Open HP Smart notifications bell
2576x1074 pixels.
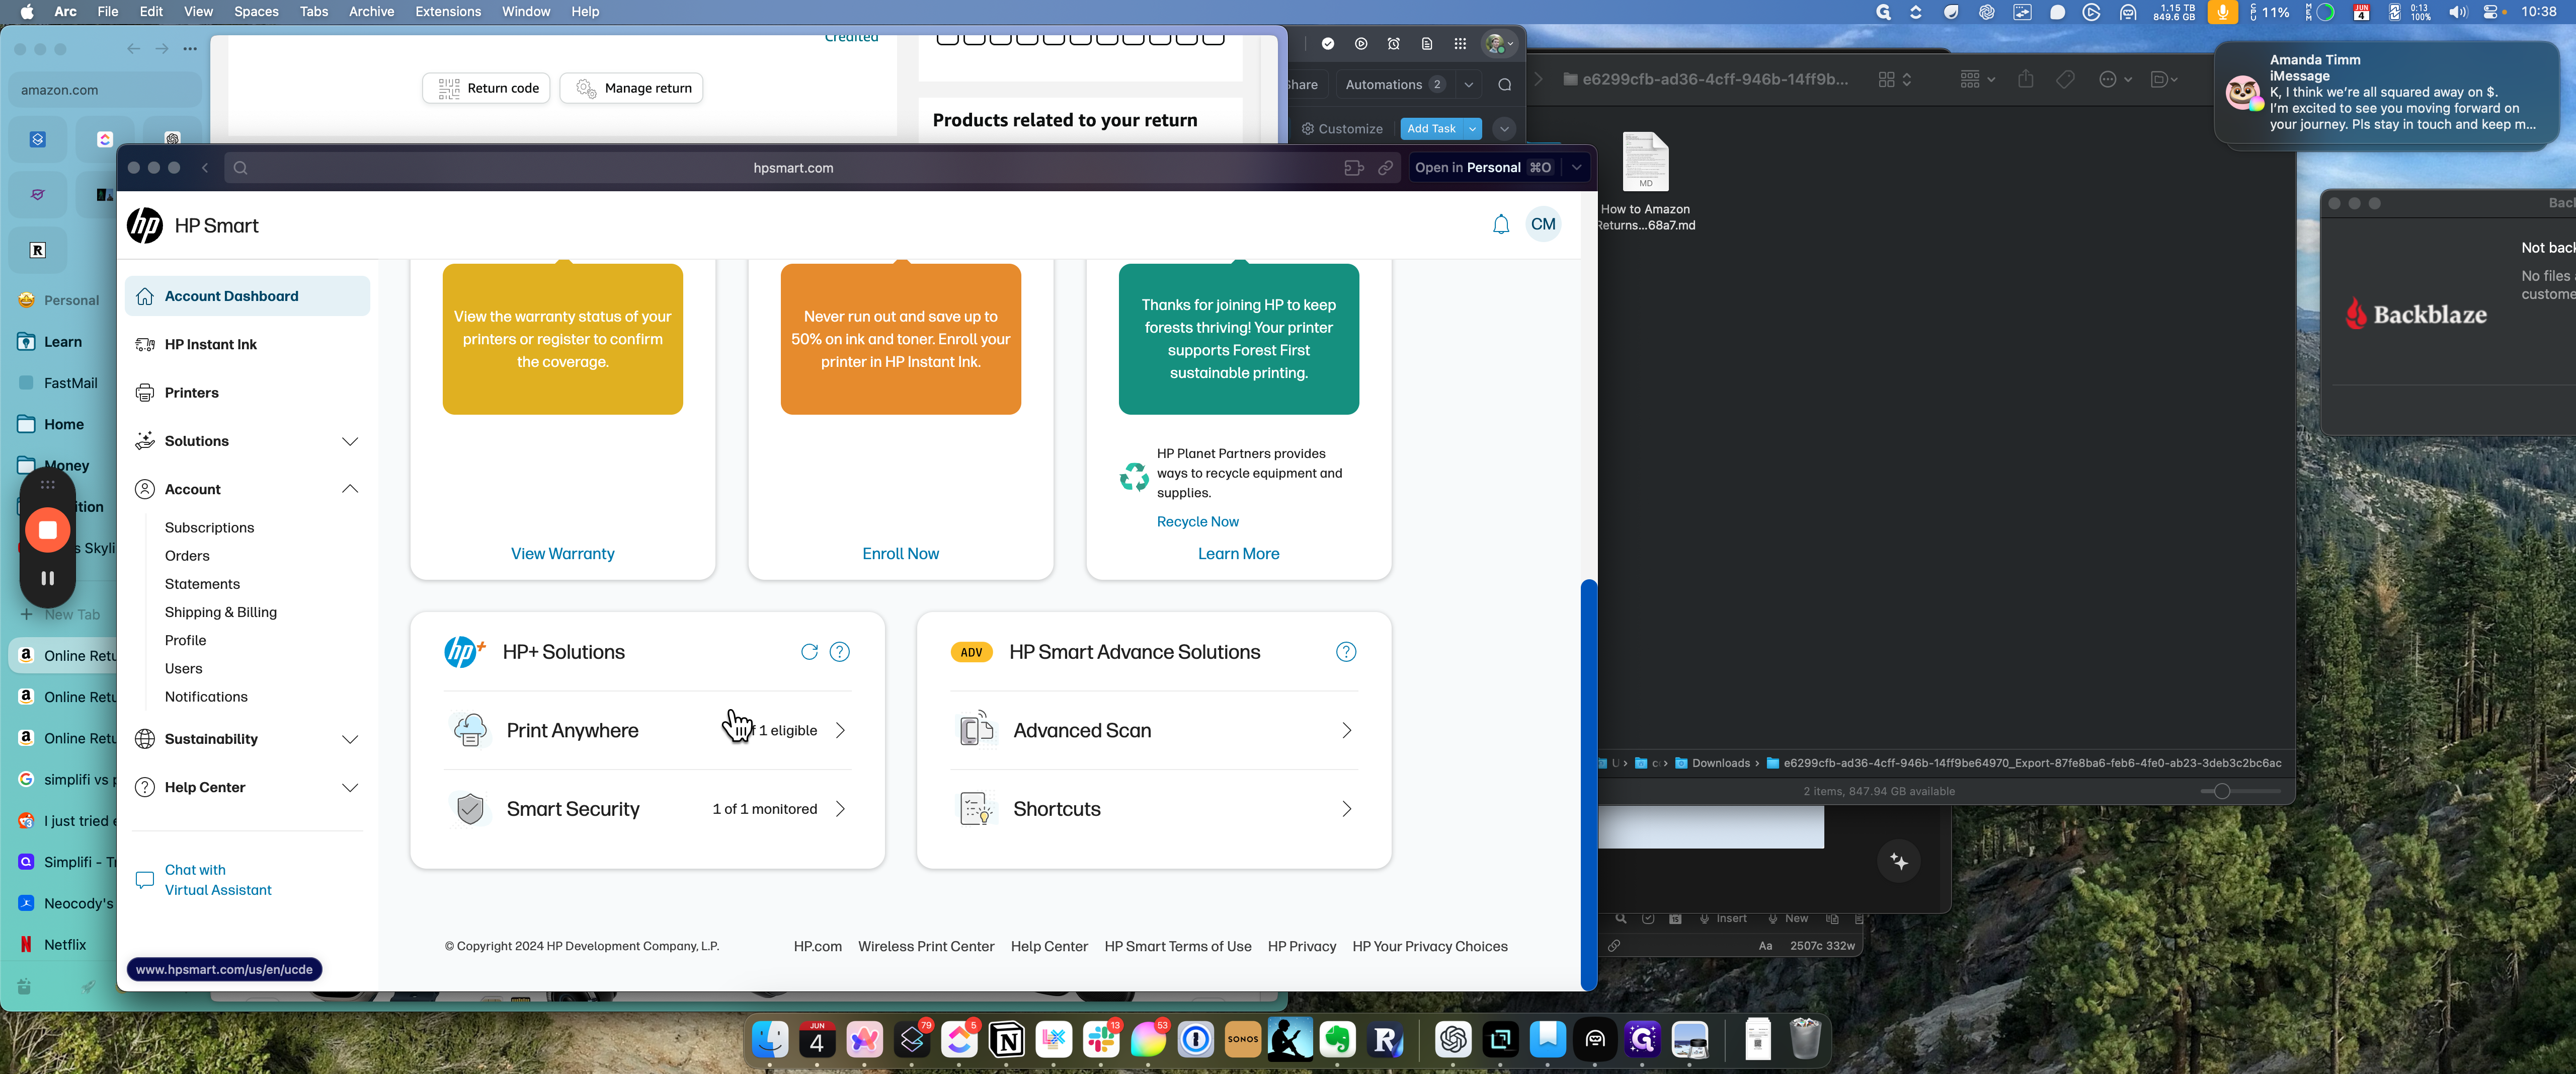point(1500,224)
